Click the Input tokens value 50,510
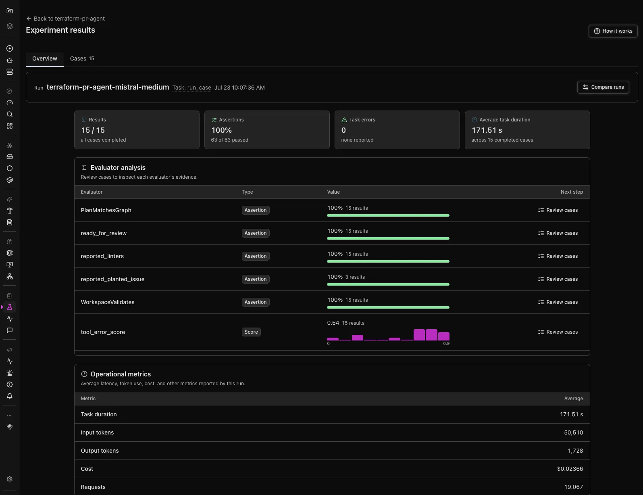This screenshot has width=643, height=495. click(573, 432)
